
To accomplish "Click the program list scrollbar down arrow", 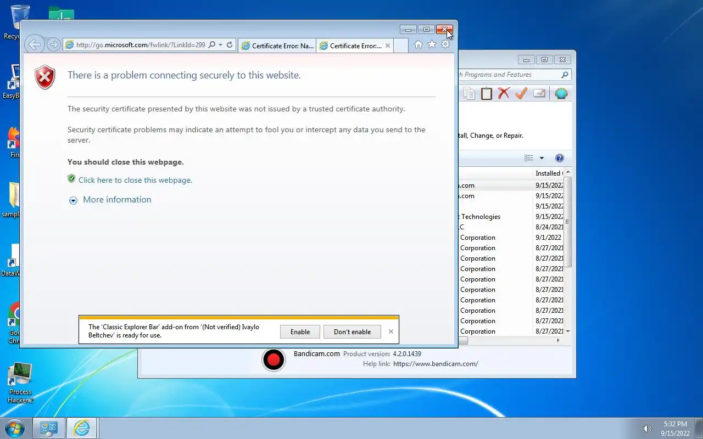I will [x=568, y=331].
